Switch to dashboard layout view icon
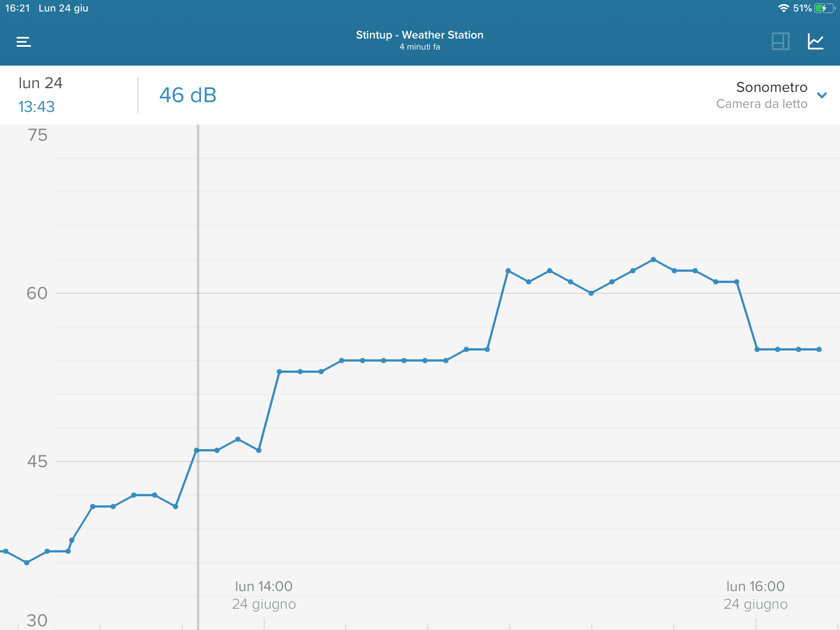This screenshot has width=840, height=630. coord(780,41)
